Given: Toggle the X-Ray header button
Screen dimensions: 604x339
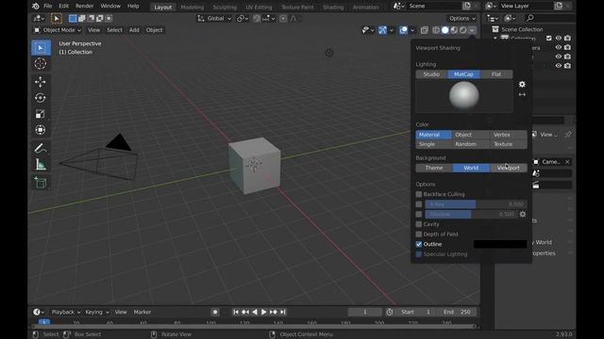Looking at the screenshot, I should click(424, 30).
